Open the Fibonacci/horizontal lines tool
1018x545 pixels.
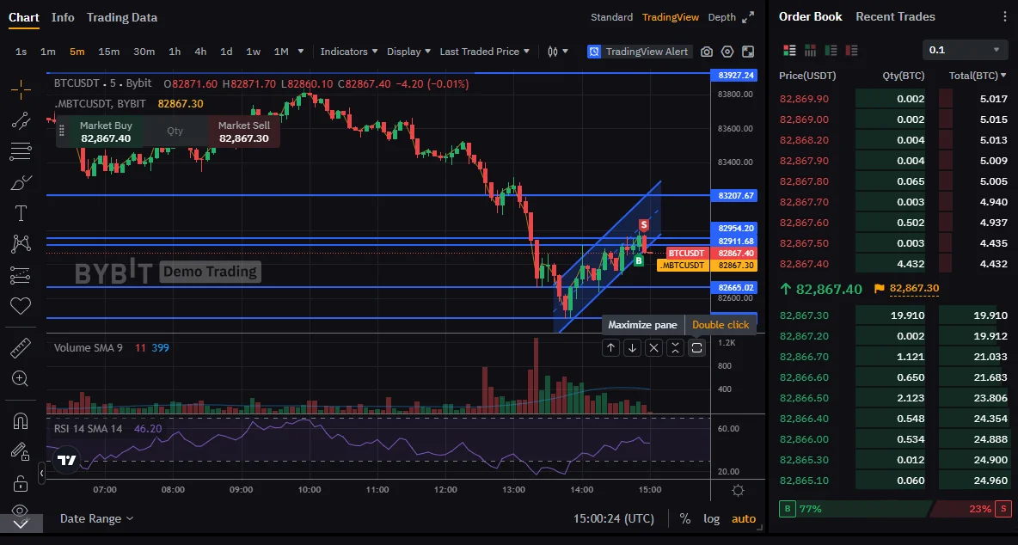21,152
